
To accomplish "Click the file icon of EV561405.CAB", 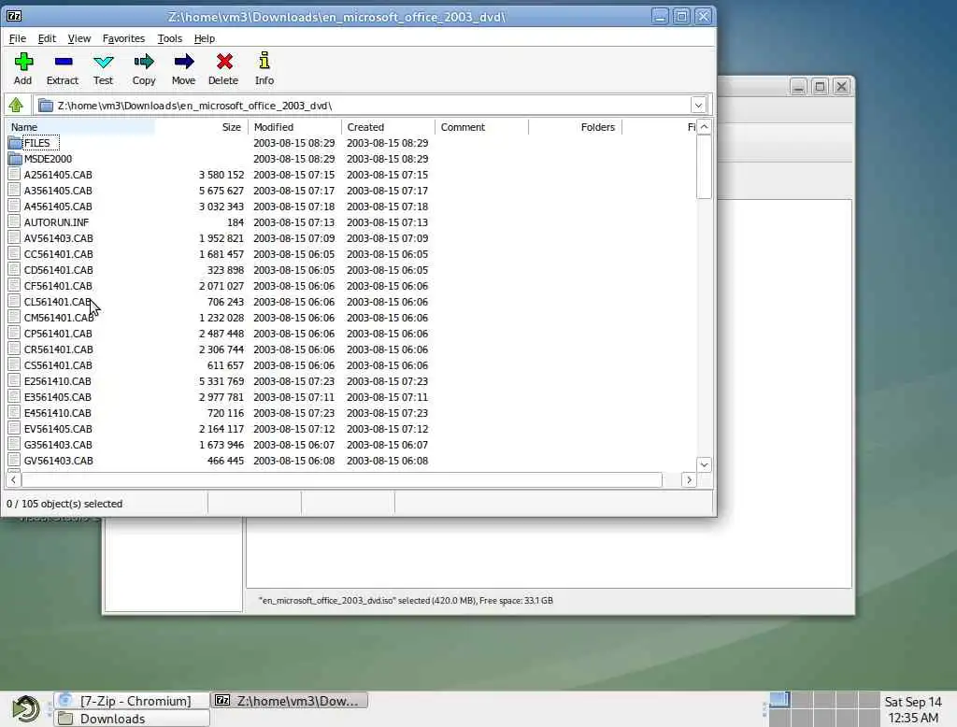I will (x=15, y=429).
